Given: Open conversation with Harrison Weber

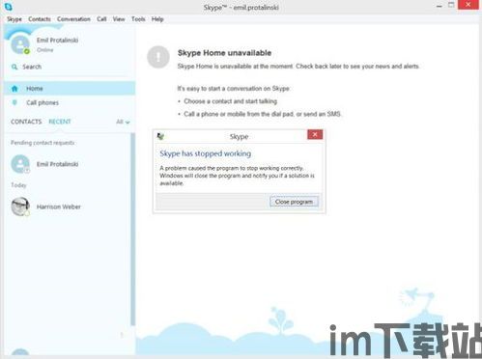Looking at the screenshot, I should click(68, 207).
